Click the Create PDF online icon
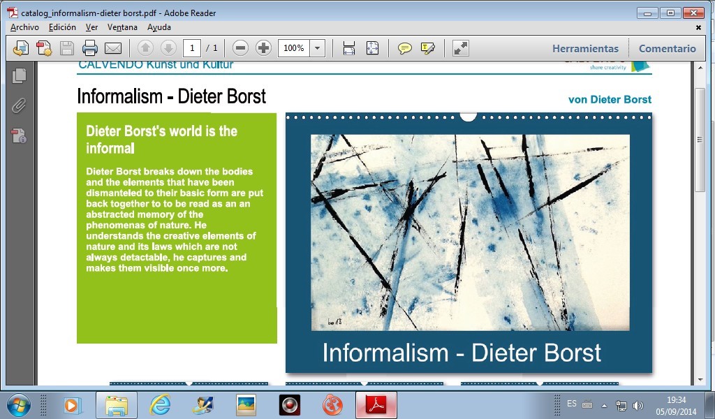 coord(44,48)
